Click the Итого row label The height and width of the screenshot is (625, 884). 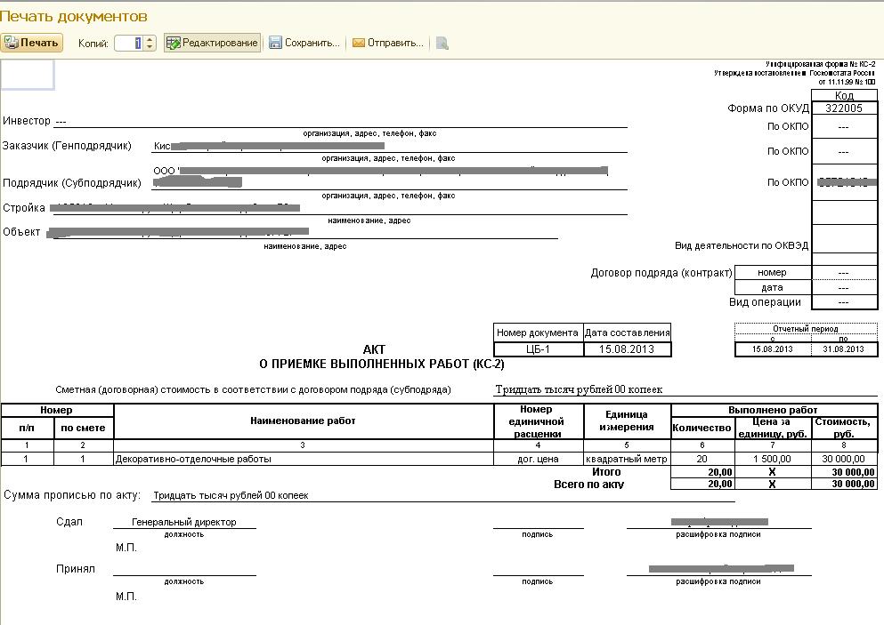click(606, 472)
